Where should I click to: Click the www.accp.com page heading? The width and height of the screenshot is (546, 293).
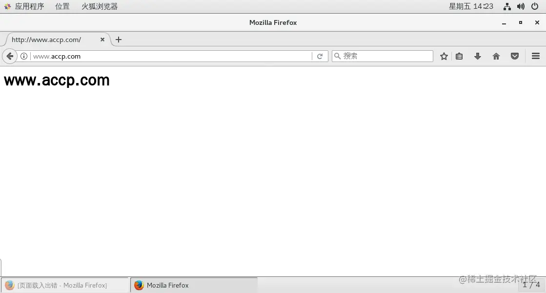(57, 81)
